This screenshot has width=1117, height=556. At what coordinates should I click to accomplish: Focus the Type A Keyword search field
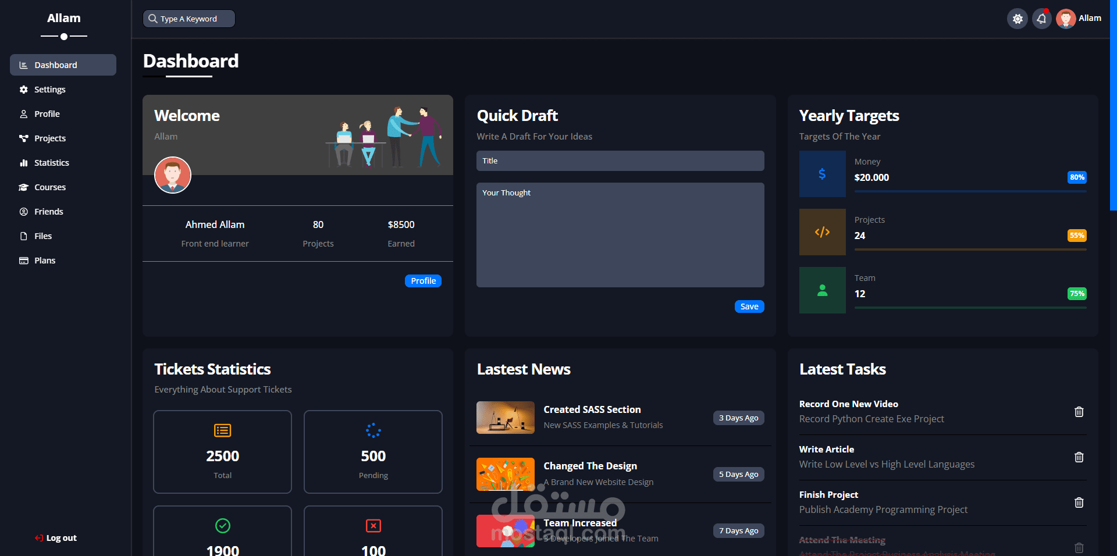coord(189,19)
